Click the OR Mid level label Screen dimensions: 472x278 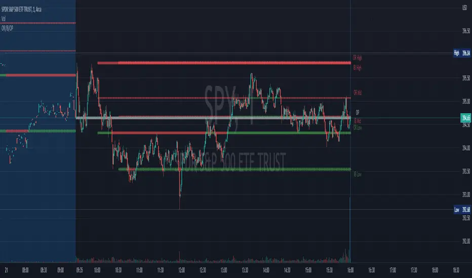(358, 92)
